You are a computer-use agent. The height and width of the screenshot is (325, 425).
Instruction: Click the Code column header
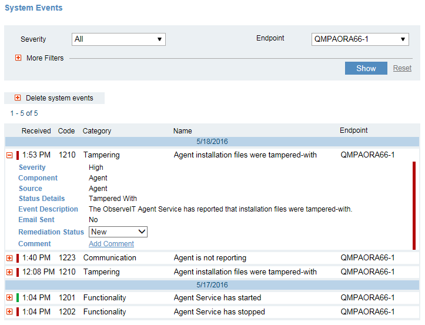tap(66, 131)
